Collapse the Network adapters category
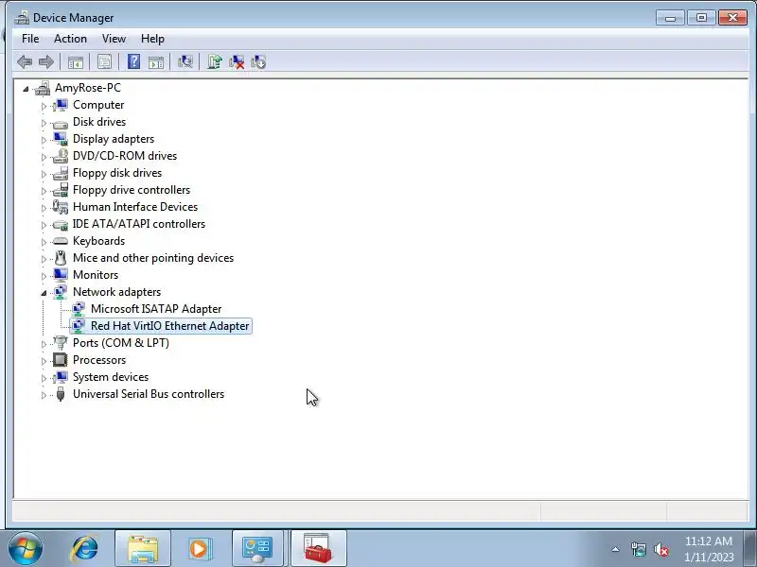This screenshot has width=757, height=567. point(44,293)
